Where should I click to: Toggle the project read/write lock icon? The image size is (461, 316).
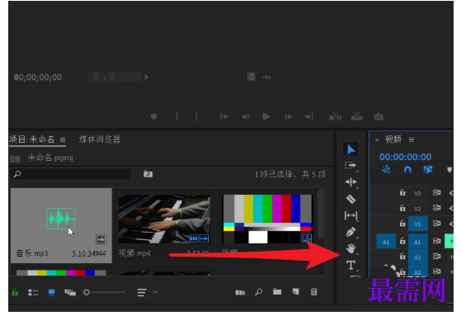[x=15, y=292]
